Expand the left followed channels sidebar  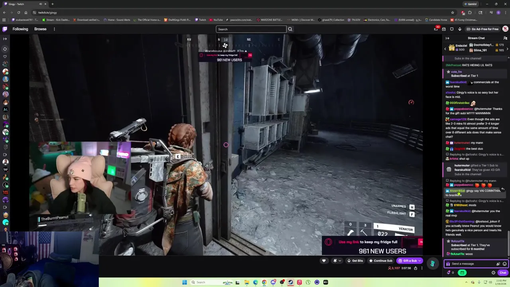point(5,39)
